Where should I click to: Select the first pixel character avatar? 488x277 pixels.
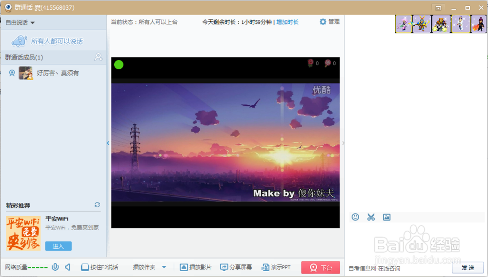tap(404, 24)
